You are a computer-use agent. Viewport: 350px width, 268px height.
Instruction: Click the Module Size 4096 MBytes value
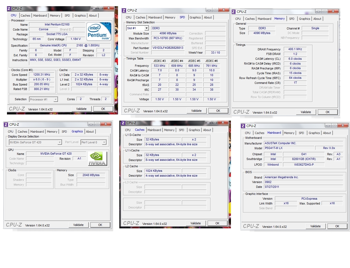click(x=168, y=33)
